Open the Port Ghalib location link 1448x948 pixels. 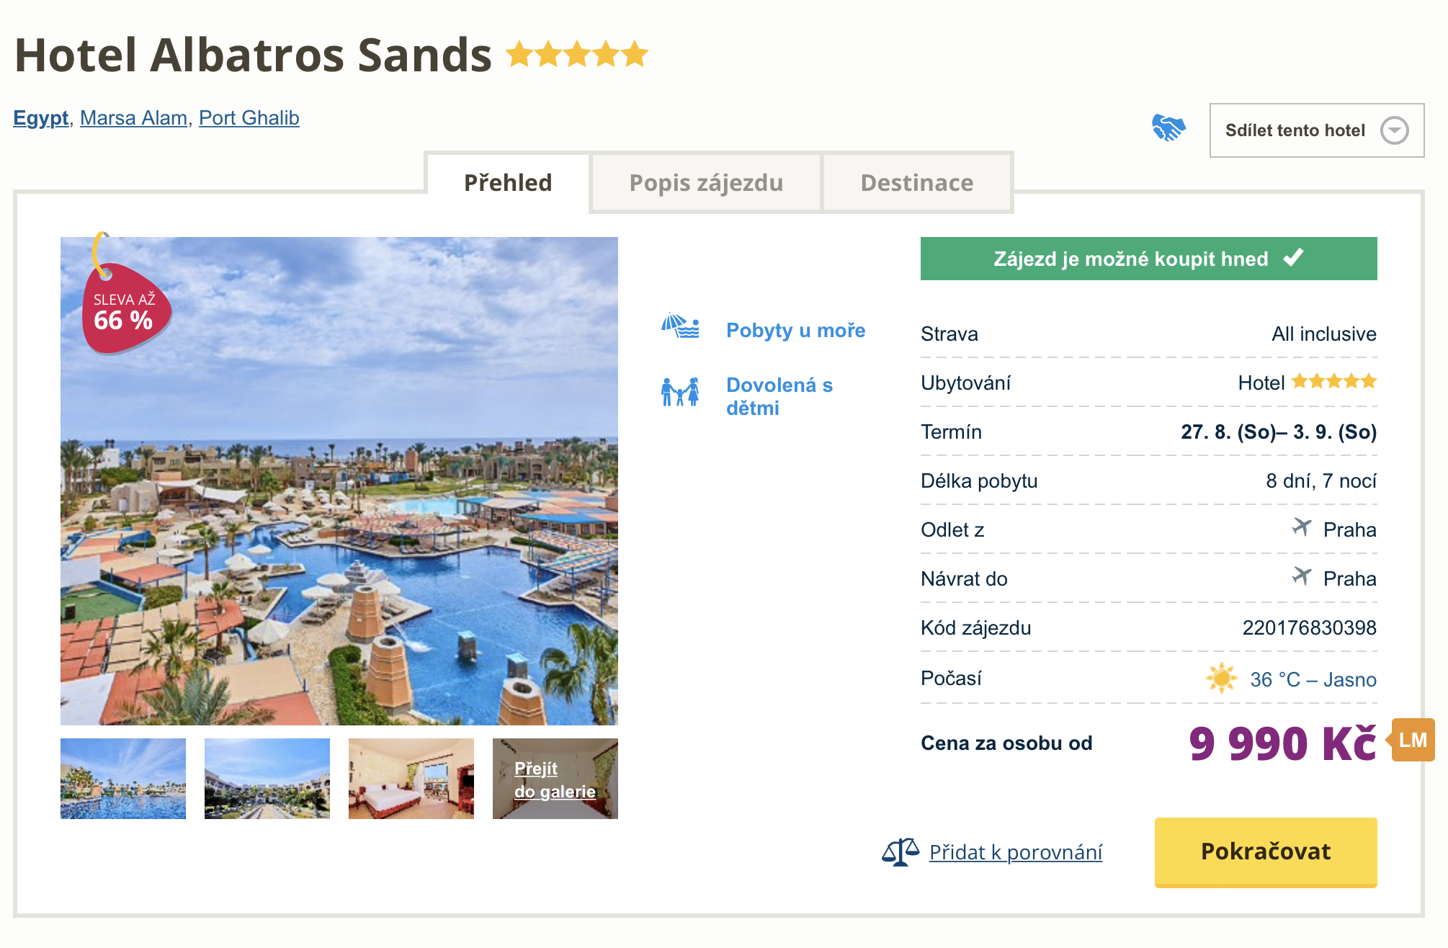tap(249, 118)
